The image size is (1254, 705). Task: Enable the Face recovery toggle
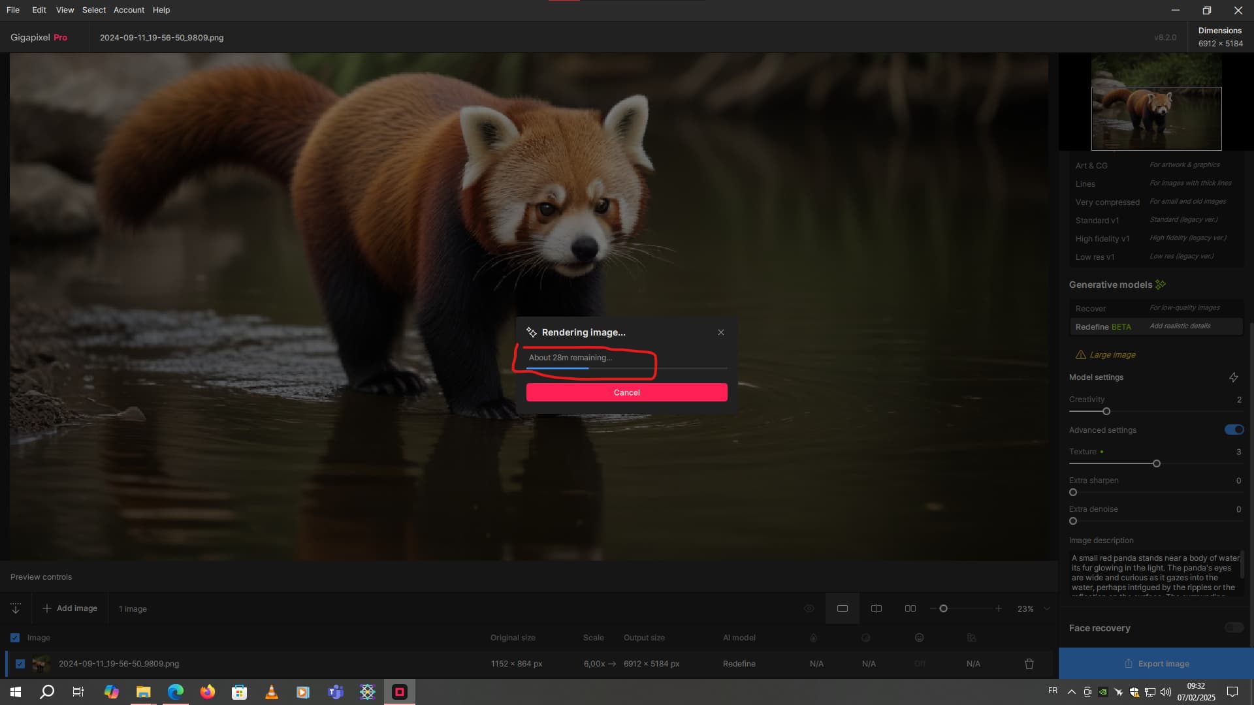tap(1233, 628)
